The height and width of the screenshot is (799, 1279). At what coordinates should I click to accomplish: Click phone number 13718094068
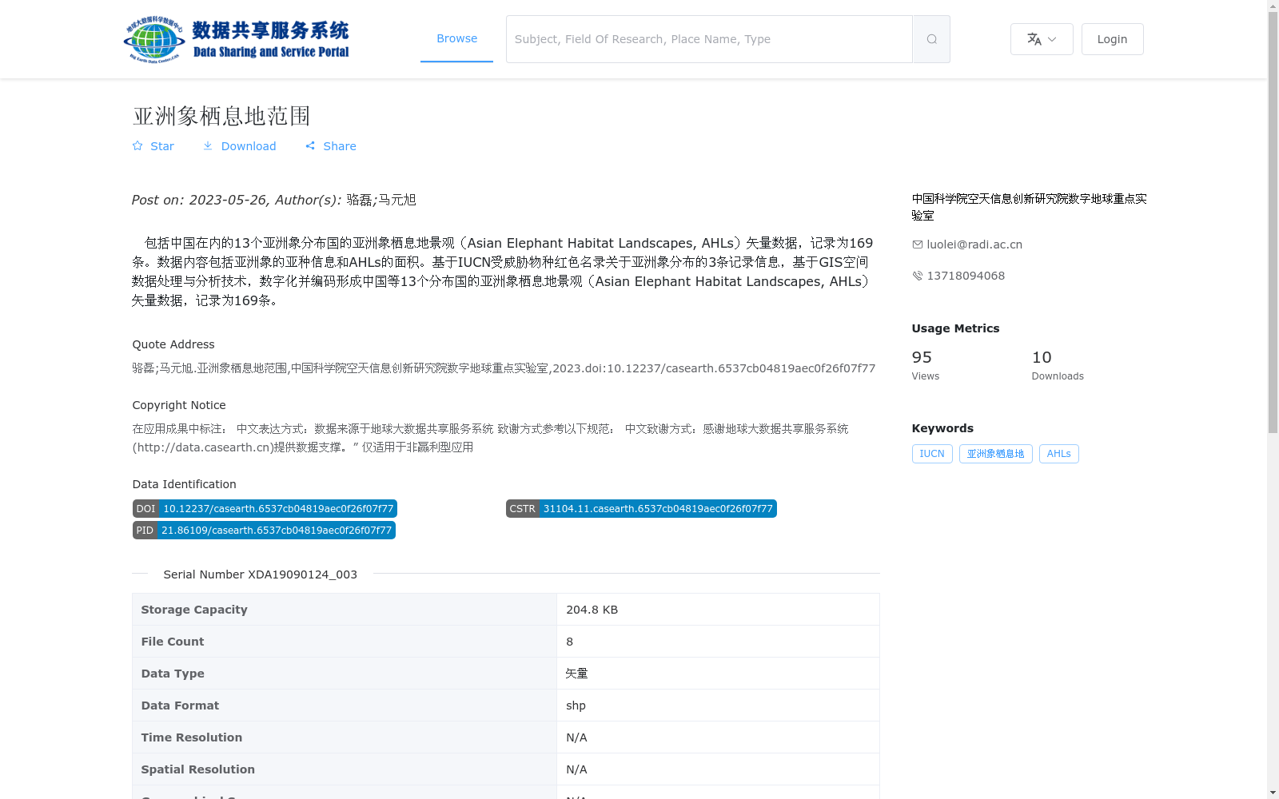tap(966, 276)
